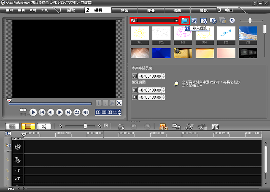Select the 2T title track
Screen dimensions: 270x192
coord(17,178)
